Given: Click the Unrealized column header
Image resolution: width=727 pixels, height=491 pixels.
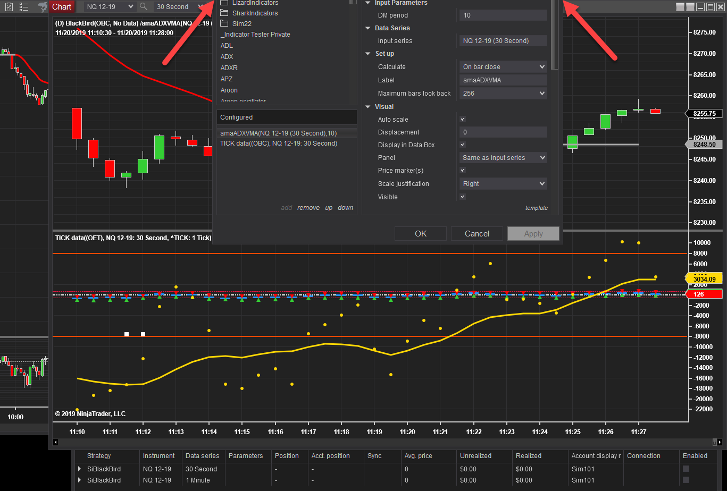Looking at the screenshot, I should pyautogui.click(x=477, y=456).
